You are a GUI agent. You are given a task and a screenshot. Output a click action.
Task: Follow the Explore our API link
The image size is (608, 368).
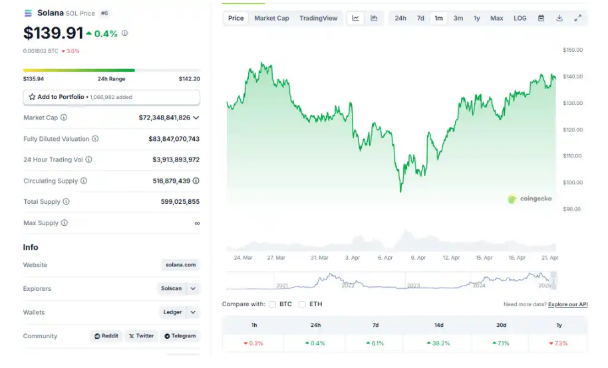[567, 304]
